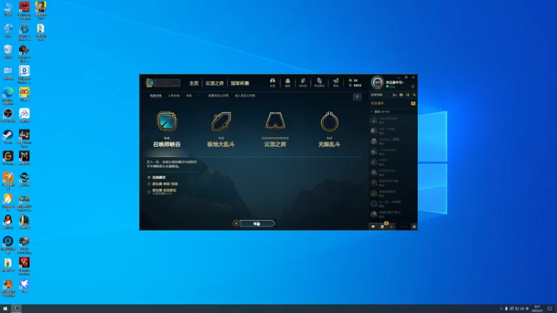The width and height of the screenshot is (557, 313).
Task: Click the play button beside the logo
Action: (x=167, y=83)
